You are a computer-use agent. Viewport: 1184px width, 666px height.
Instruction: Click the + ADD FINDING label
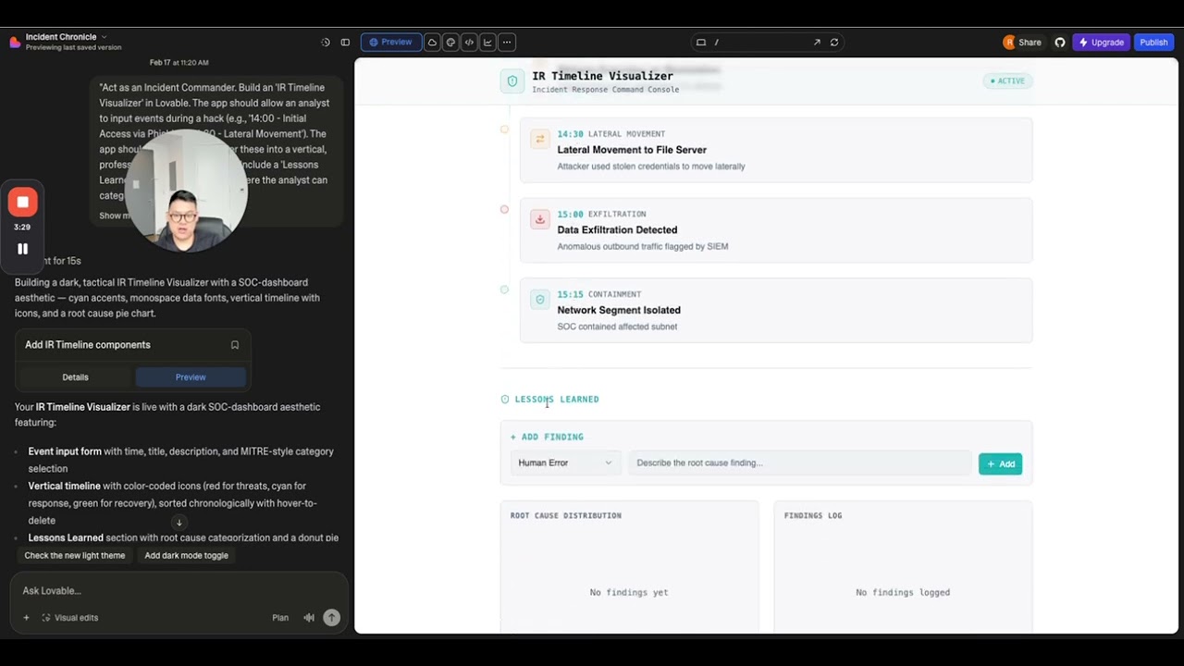[x=547, y=437]
